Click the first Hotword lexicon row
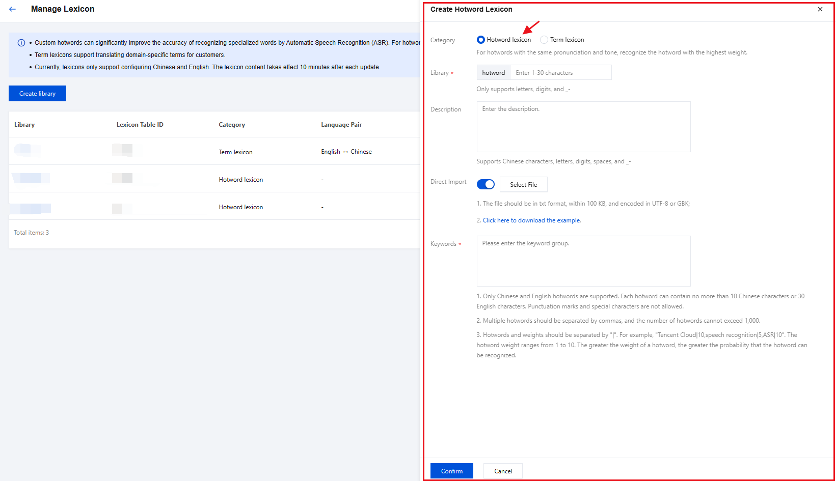Screen dimensions: 836x481 [x=240, y=180]
